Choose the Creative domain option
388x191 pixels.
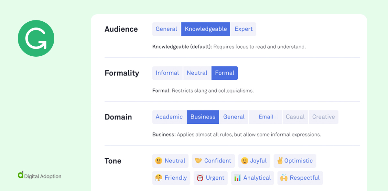tap(323, 117)
